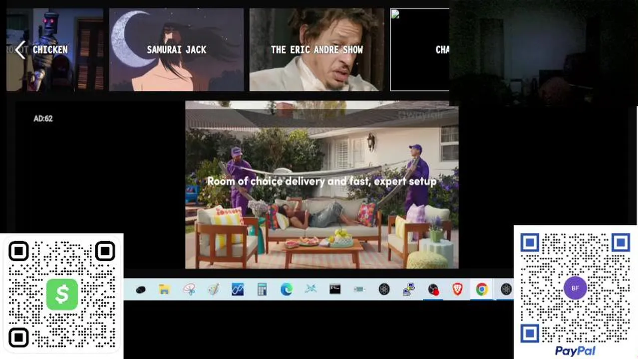638x359 pixels.
Task: Open the red-dot recording app in the taskbar
Action: (x=433, y=290)
